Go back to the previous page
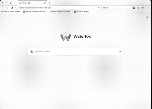Screen dimensions: 152x109 click(x=3, y=8)
